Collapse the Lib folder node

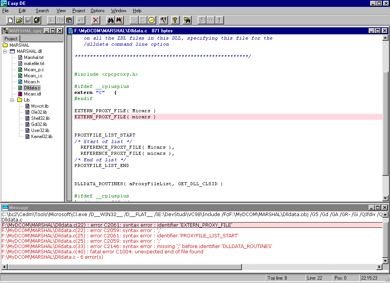tap(12, 100)
